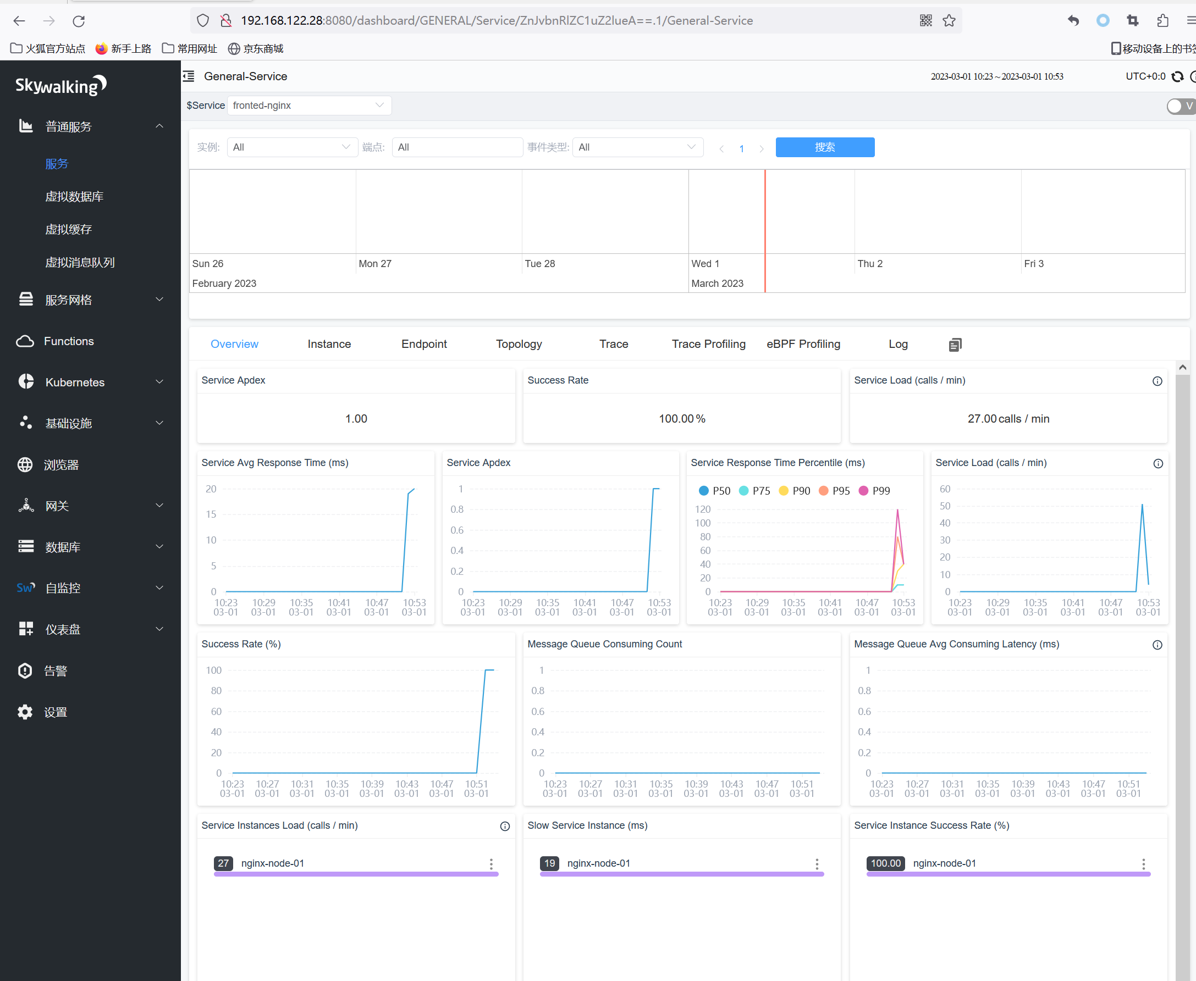Viewport: 1196px width, 981px height.
Task: Click the Functions cloud icon in sidebar
Action: click(x=25, y=341)
